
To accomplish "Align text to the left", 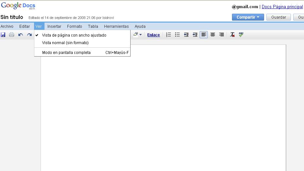I will (x=204, y=35).
